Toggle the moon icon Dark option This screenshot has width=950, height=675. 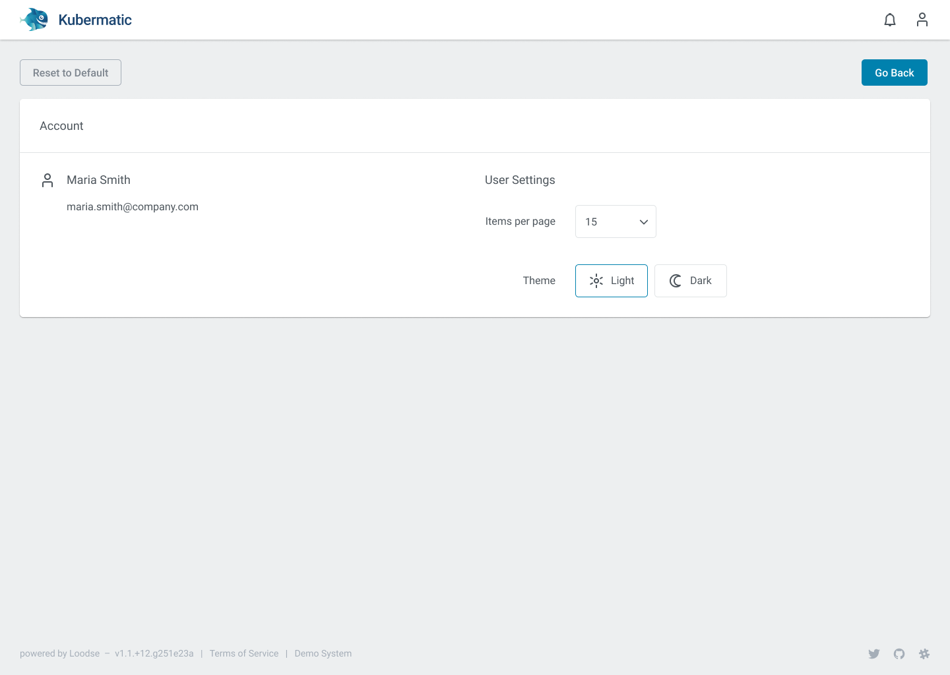coord(675,280)
